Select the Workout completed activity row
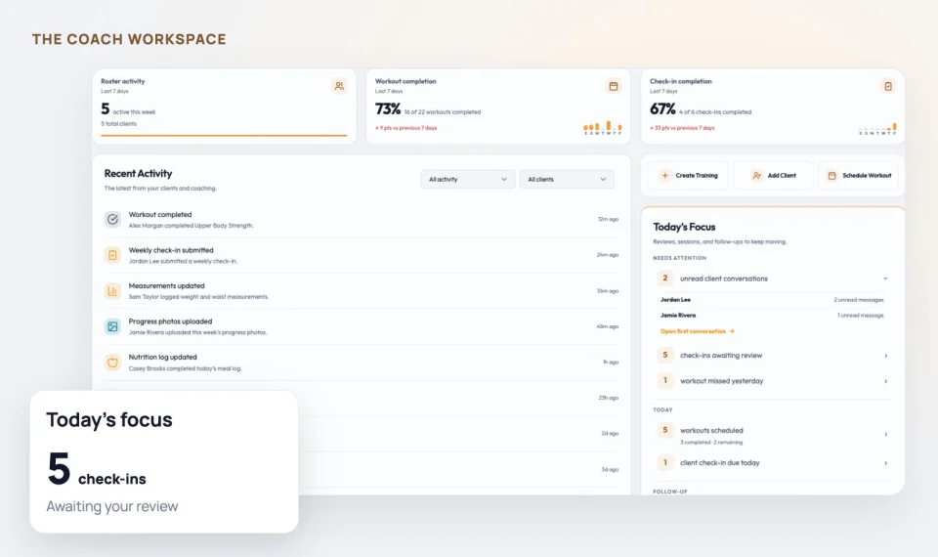 point(362,220)
